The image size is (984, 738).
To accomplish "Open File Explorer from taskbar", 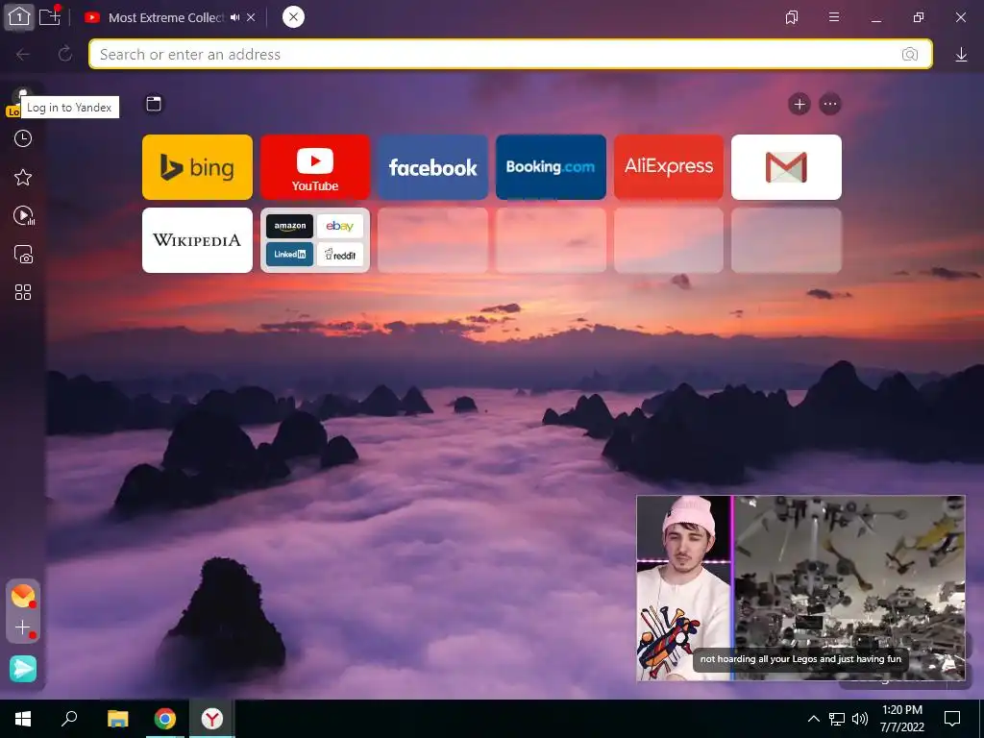I will (118, 719).
